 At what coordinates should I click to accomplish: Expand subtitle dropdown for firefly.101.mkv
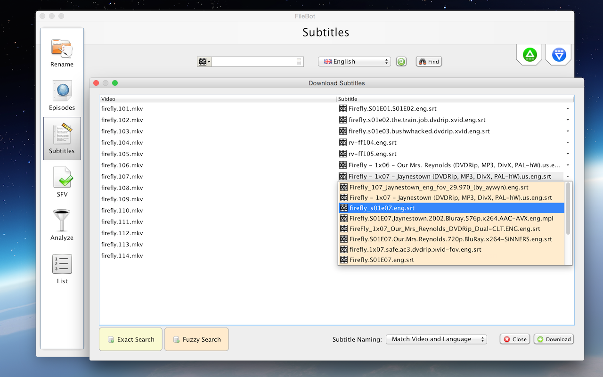568,109
